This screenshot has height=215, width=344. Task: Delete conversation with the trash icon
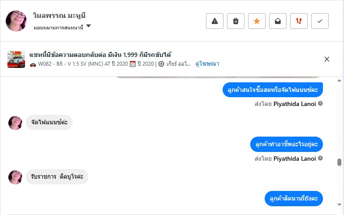coord(236,21)
